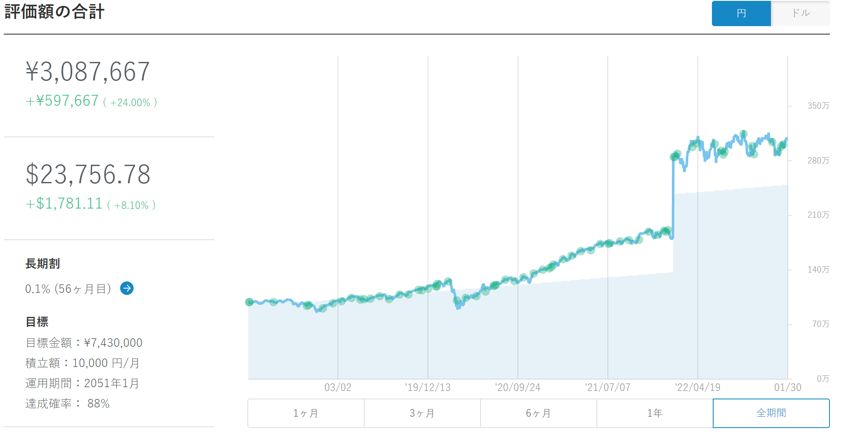Screen dimensions: 843x439
Task: Click the 0.1% (56ヶ月目) discount link
Action: click(68, 289)
